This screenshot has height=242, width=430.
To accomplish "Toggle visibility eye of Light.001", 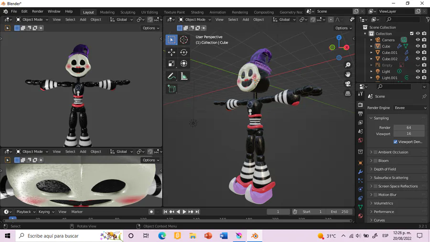I will [418, 77].
